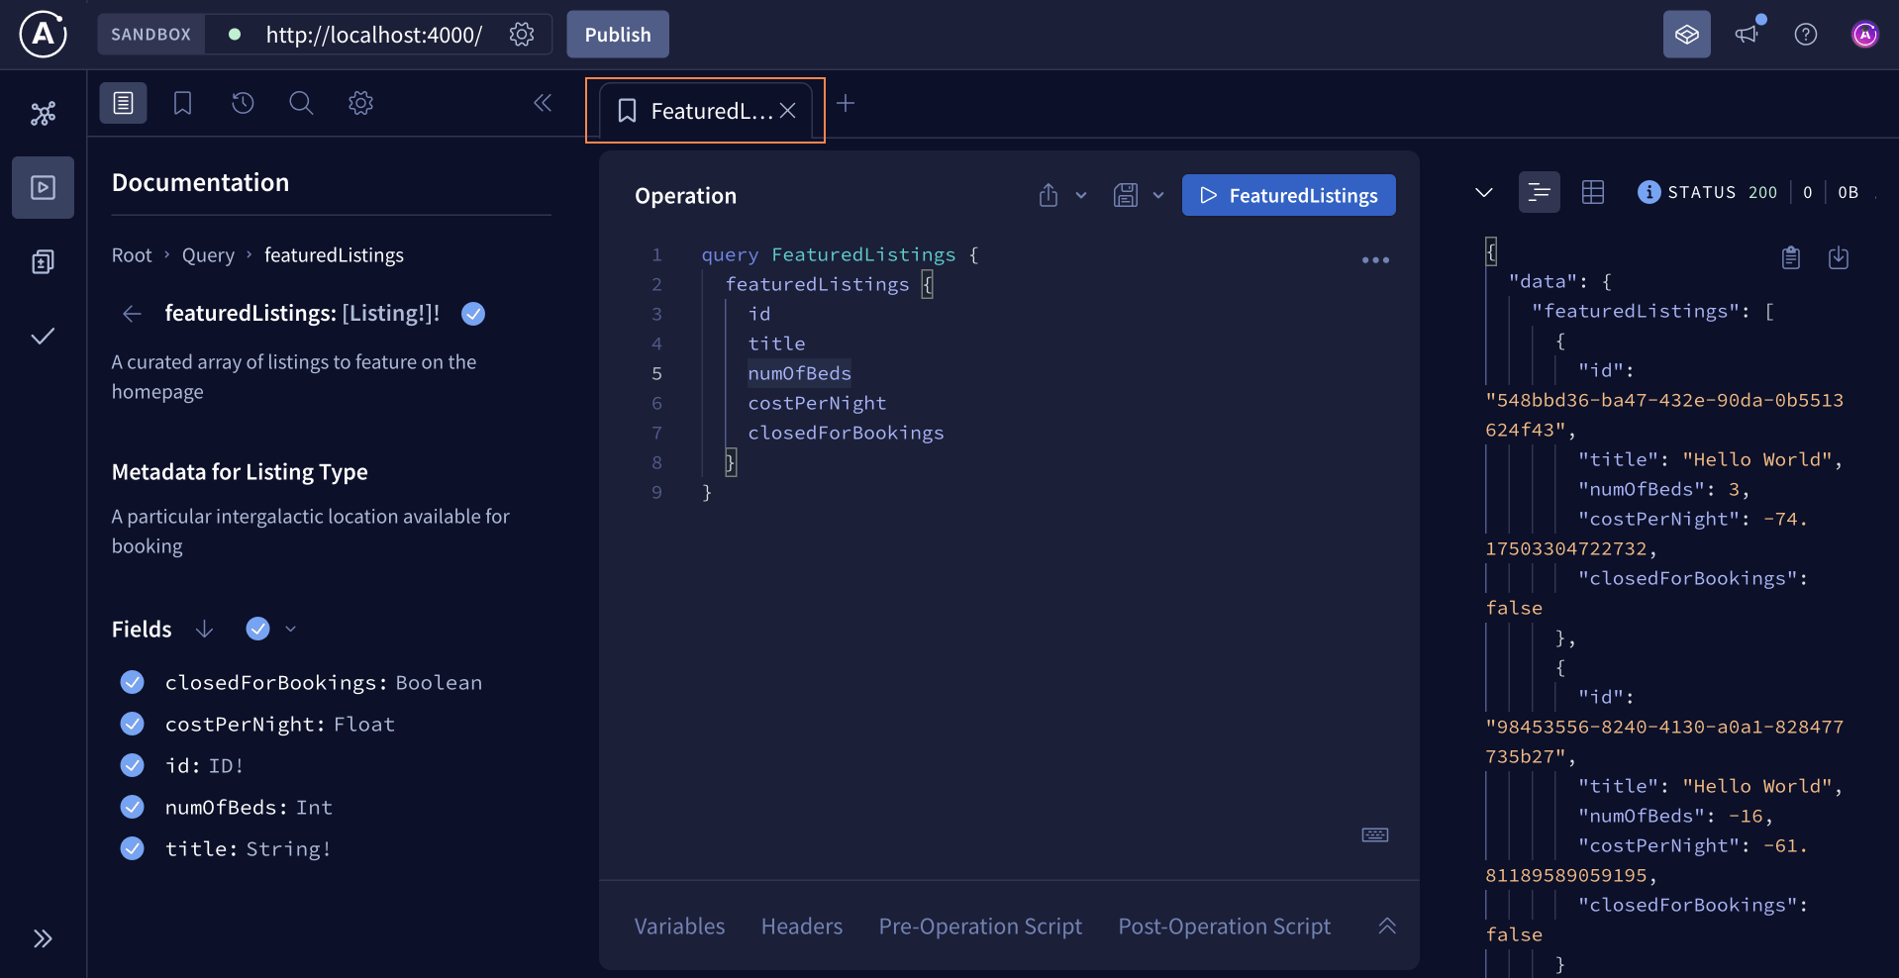Image resolution: width=1899 pixels, height=978 pixels.
Task: Open the share operation dropdown arrow
Action: point(1080,195)
